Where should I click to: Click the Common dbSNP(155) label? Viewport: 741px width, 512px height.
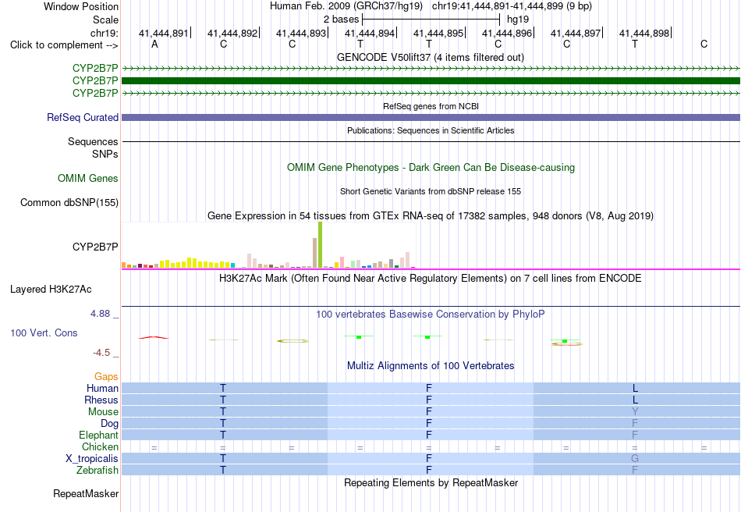[x=69, y=202]
